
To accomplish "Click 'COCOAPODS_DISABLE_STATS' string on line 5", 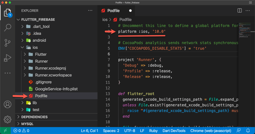I will pos(155,48).
